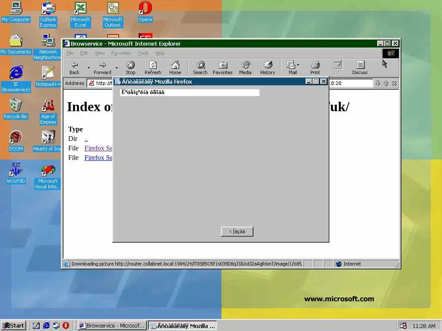Click the Outlook Express quick launch icon
The height and width of the screenshot is (331, 442).
click(x=56, y=326)
